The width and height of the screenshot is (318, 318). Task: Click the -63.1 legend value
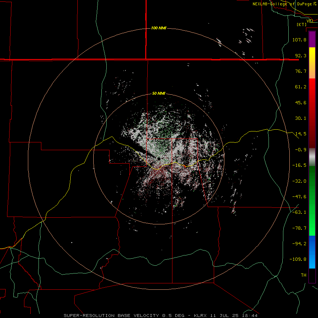click(299, 212)
